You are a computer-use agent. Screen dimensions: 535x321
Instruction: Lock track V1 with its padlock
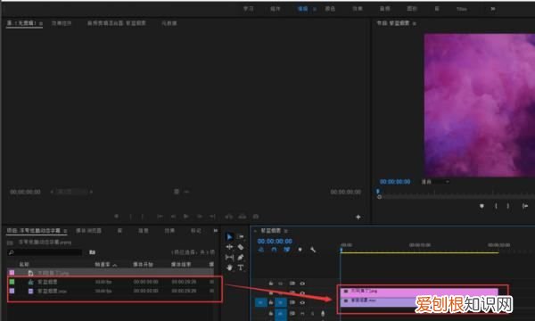point(271,302)
